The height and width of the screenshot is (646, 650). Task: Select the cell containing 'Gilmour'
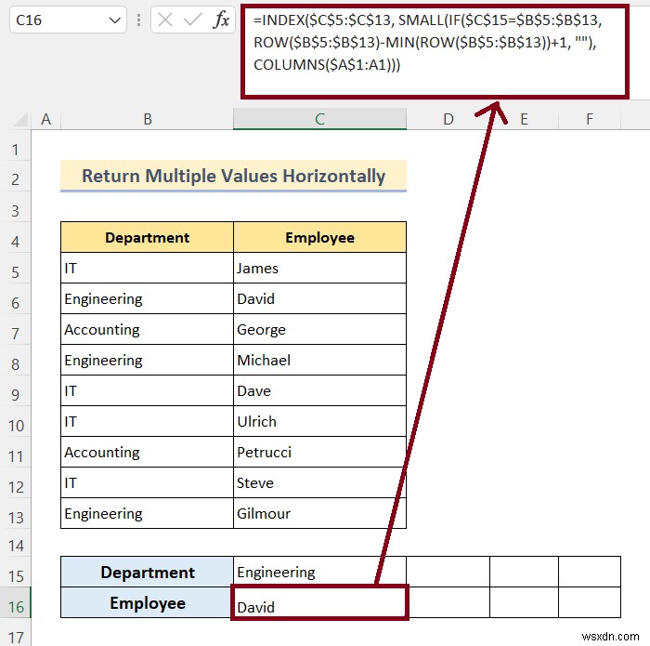tap(319, 513)
